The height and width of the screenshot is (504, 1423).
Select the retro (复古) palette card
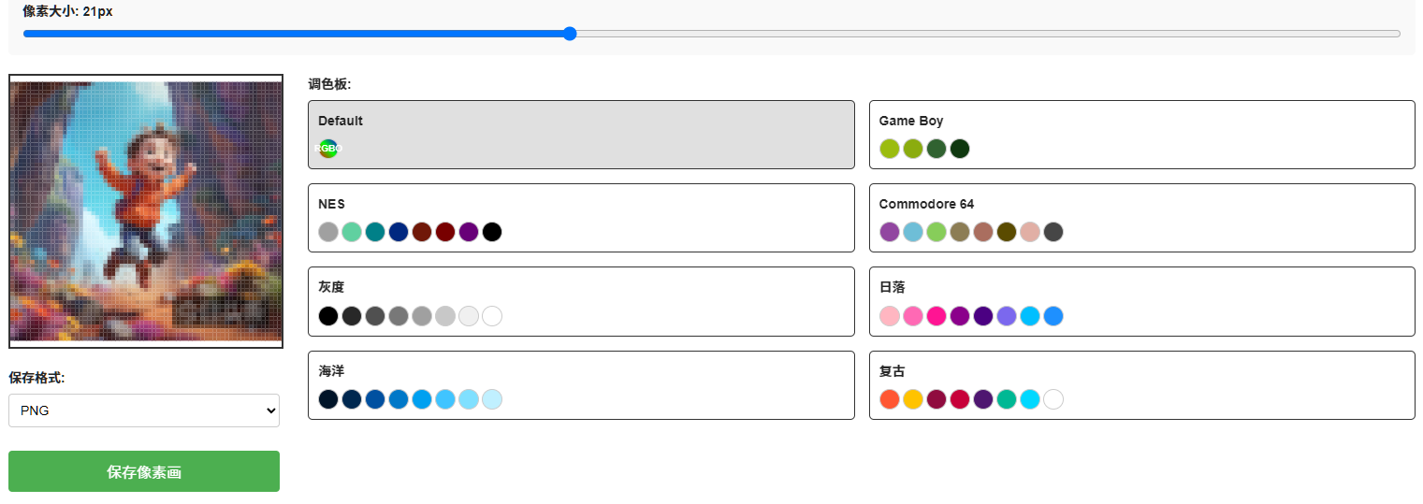(1141, 385)
